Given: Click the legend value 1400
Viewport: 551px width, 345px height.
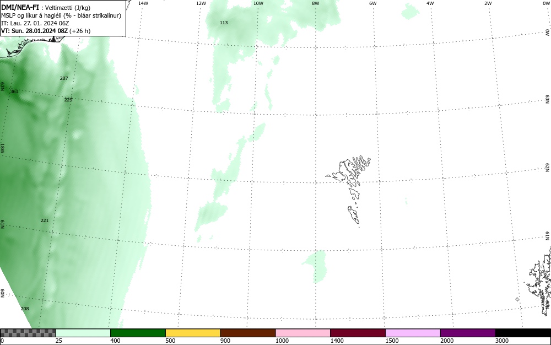Looking at the screenshot, I should click(337, 341).
